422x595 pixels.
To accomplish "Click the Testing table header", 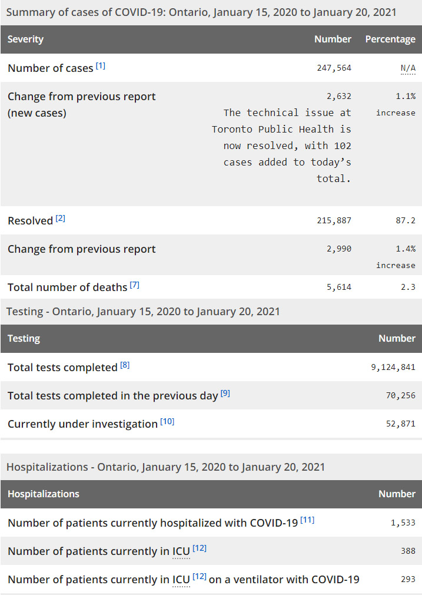I will coord(24,339).
